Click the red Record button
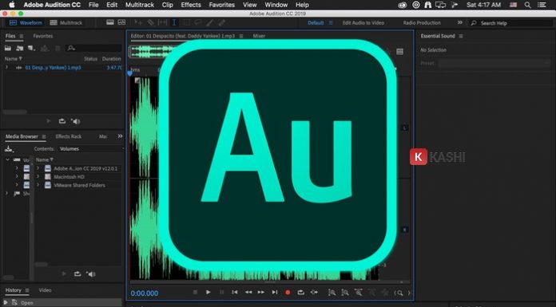This screenshot has width=556, height=307. [288, 293]
